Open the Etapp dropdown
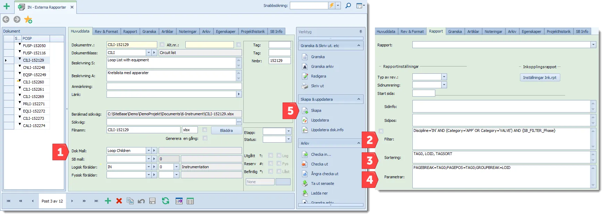Viewport: 604px width, 216px height. tap(288, 131)
